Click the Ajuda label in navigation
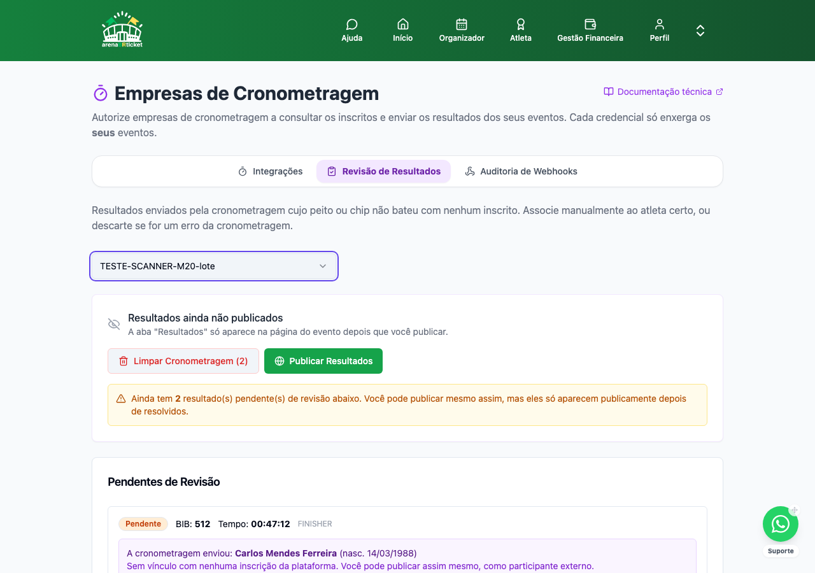 click(352, 38)
